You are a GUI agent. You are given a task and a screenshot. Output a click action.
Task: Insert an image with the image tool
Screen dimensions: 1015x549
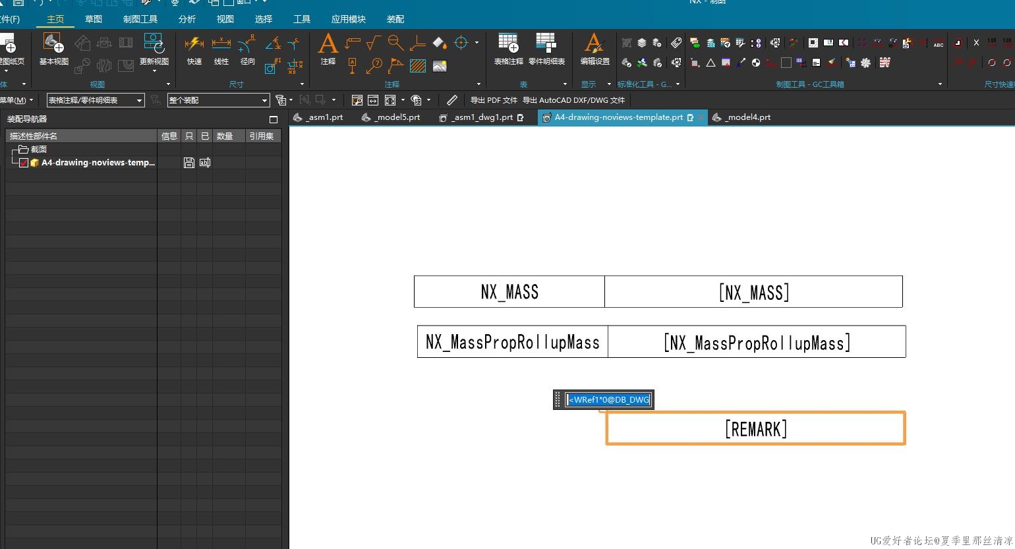tap(440, 65)
